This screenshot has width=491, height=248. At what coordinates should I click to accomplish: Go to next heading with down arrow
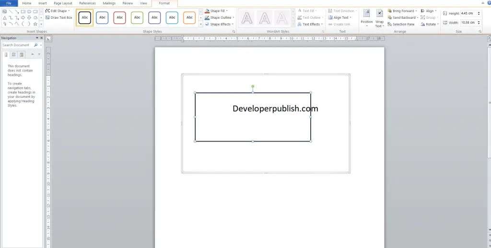tap(39, 54)
